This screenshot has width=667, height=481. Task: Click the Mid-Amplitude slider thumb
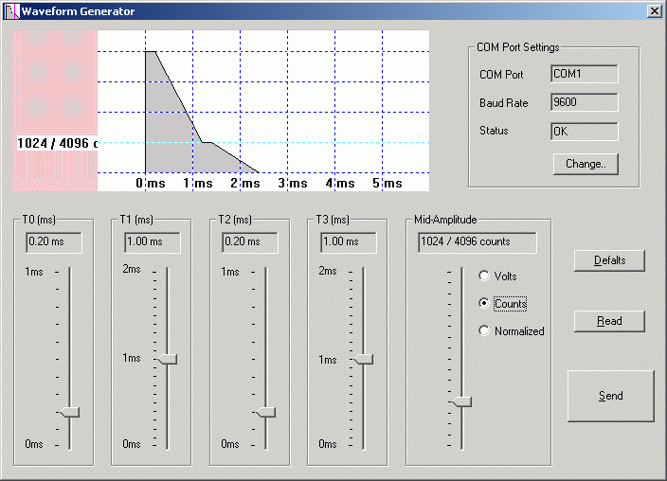click(x=462, y=401)
